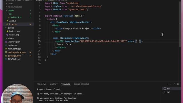The width and height of the screenshot is (183, 103).
Task: Click SVG icon of vercel.svg
Action: (x=7, y=35)
